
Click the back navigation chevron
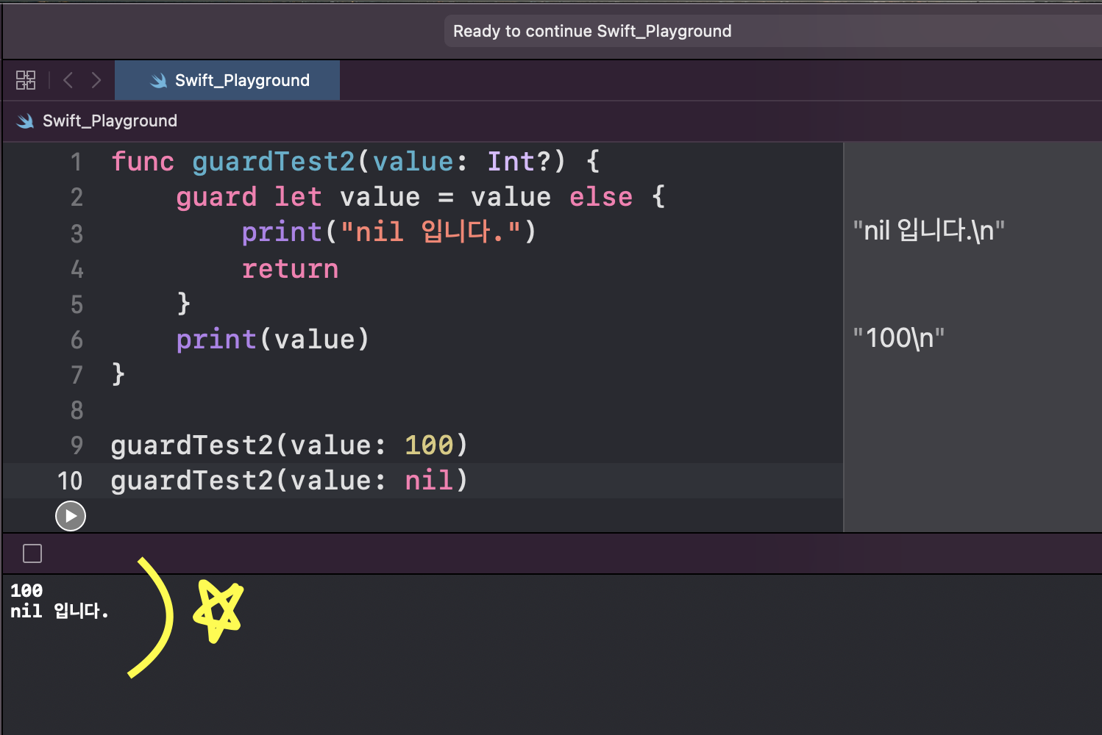point(68,79)
